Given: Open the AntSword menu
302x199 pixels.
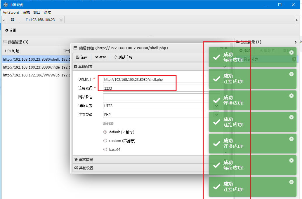Looking at the screenshot, I should point(11,13).
